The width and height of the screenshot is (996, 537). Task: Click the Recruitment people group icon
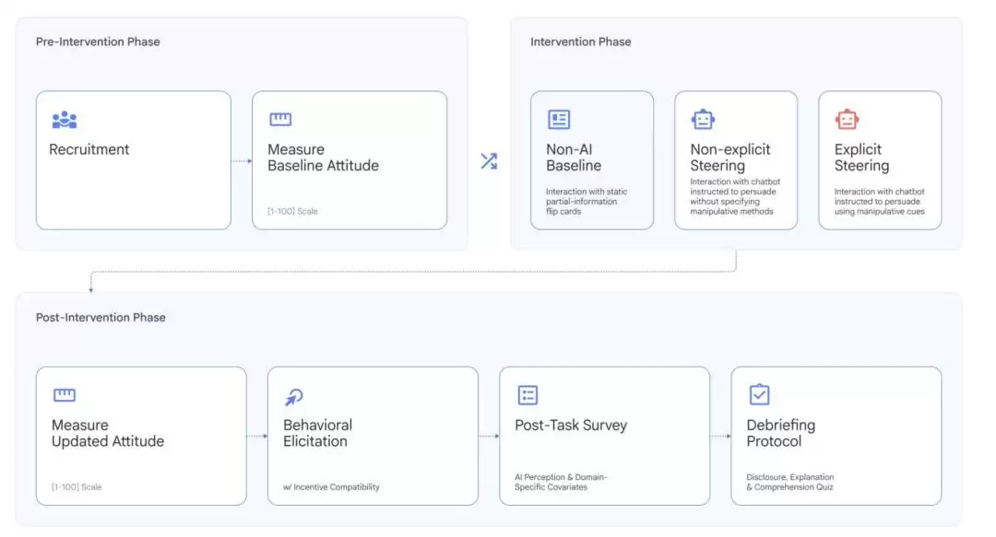click(x=65, y=120)
